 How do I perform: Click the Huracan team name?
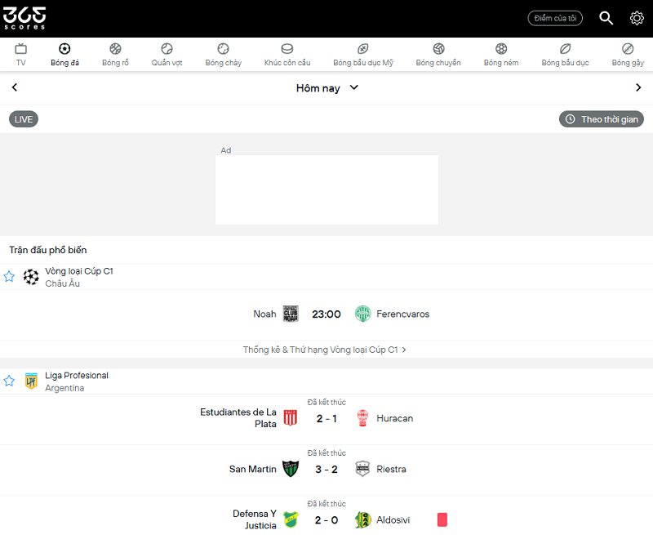395,418
